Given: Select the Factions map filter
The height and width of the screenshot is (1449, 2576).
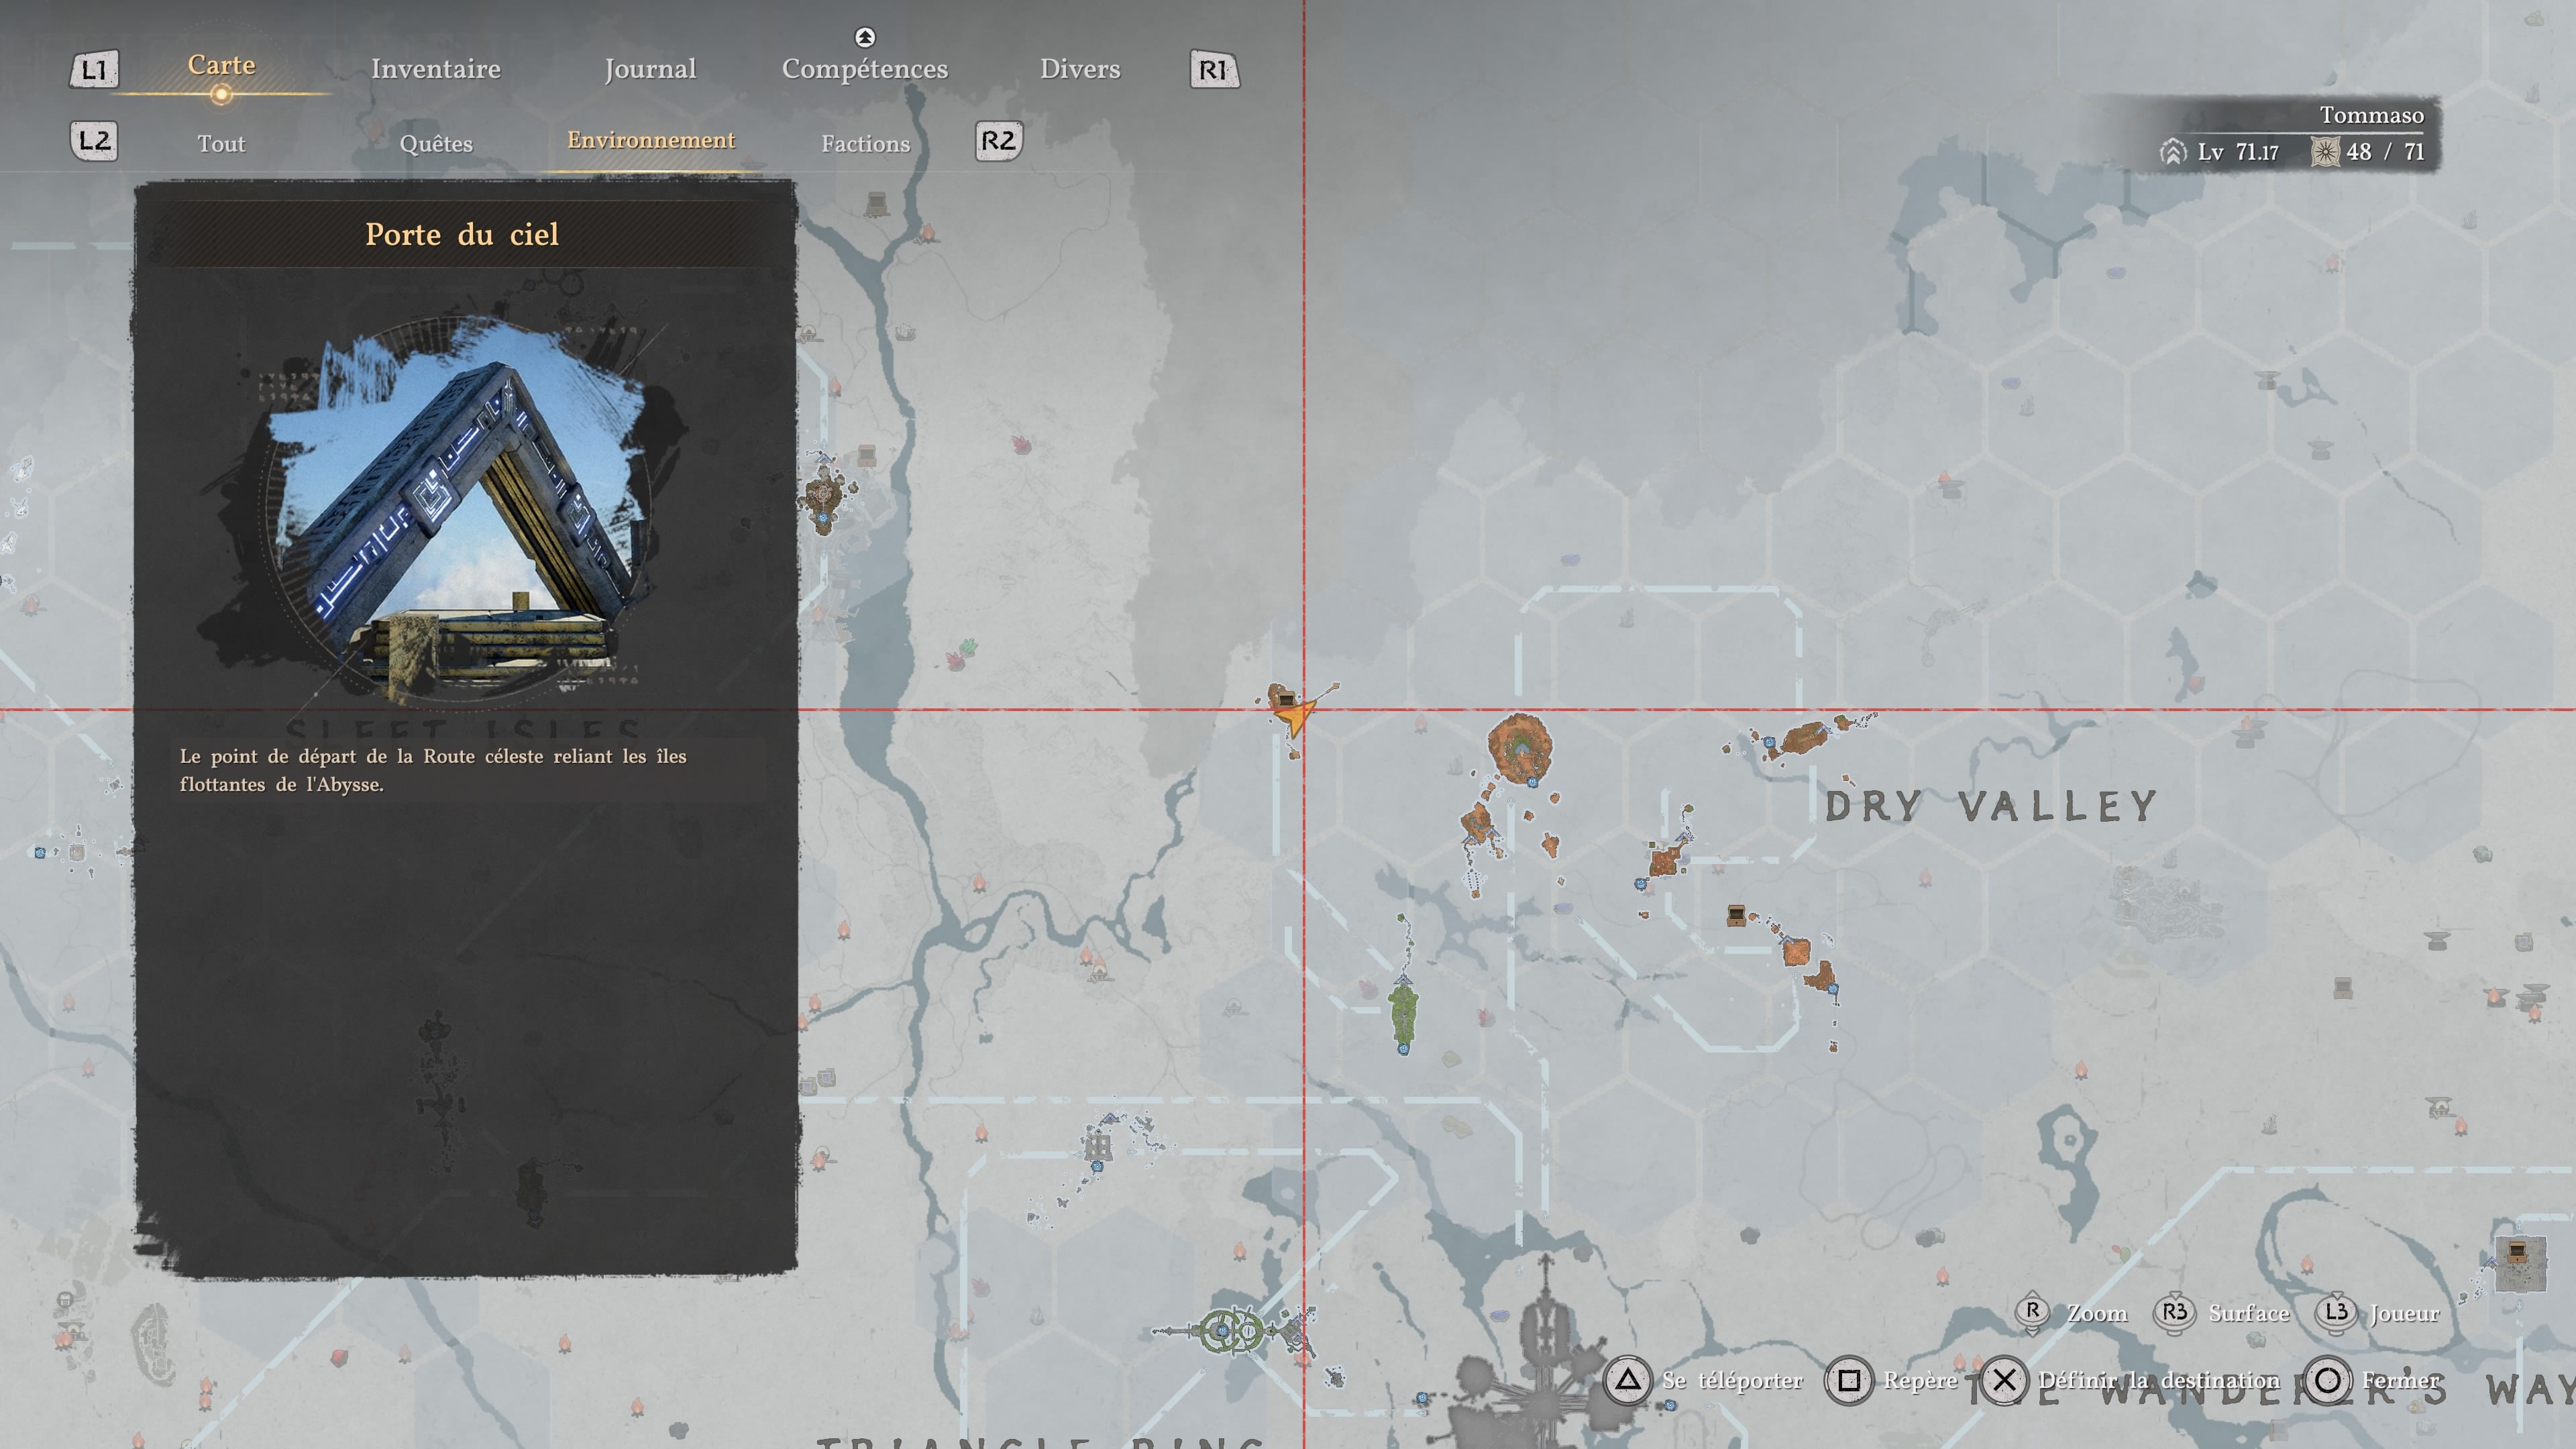Looking at the screenshot, I should [x=865, y=144].
